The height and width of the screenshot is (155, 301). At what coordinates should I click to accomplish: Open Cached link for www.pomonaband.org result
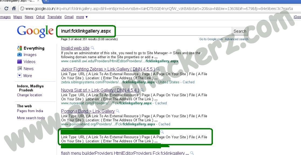(x=164, y=124)
